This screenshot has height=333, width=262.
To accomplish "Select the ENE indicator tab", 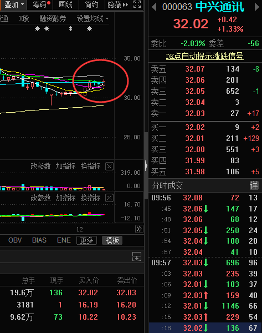I will [64, 240].
